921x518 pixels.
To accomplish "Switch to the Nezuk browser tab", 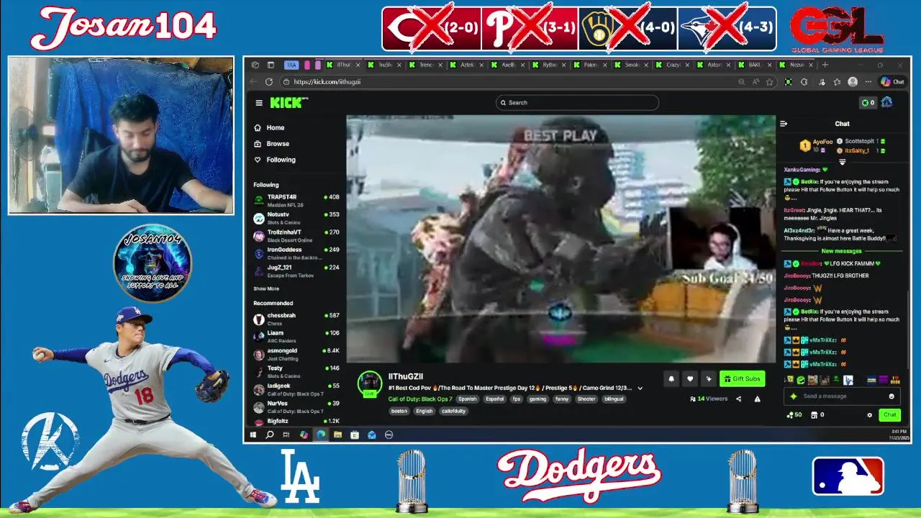I will (797, 65).
